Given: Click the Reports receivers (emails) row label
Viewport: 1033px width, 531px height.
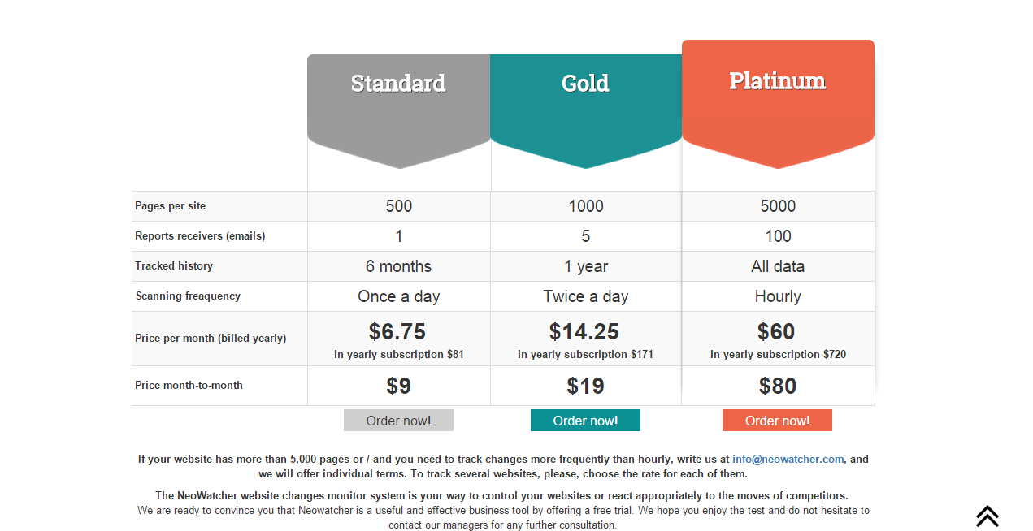Looking at the screenshot, I should (x=200, y=236).
